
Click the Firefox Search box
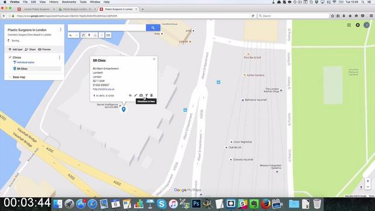[x=294, y=16]
